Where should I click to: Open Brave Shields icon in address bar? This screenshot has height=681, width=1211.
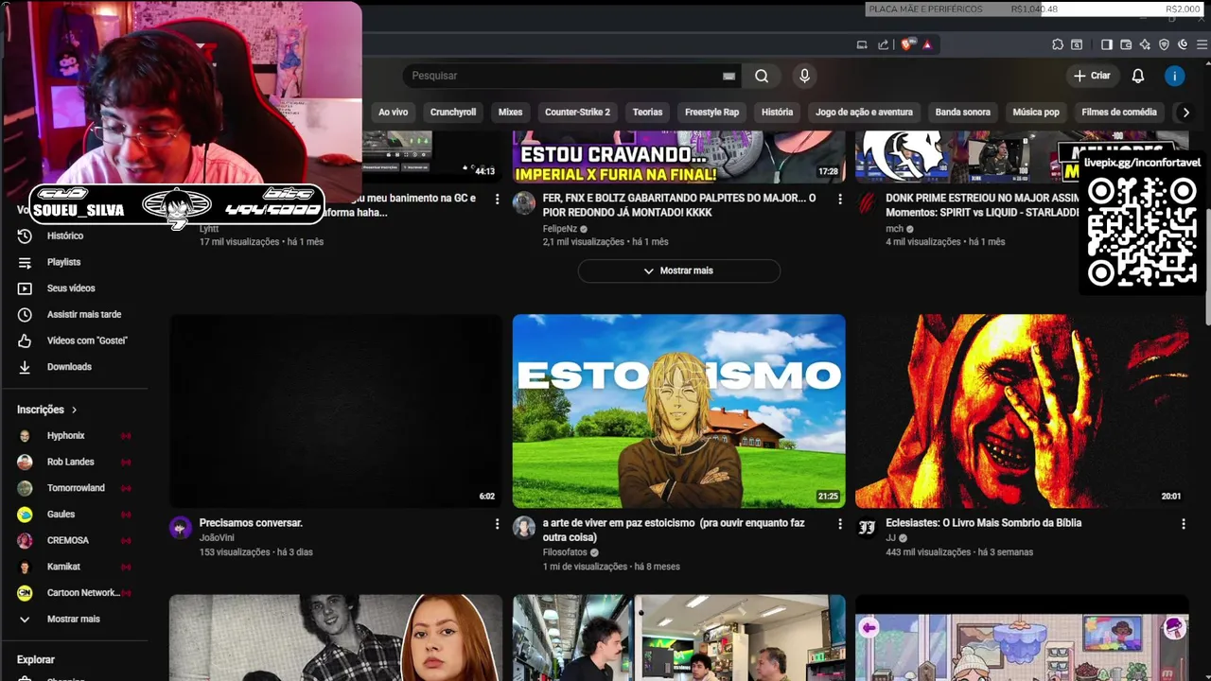[x=908, y=44]
